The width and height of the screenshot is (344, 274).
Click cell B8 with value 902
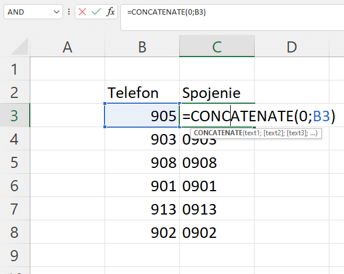(x=142, y=231)
